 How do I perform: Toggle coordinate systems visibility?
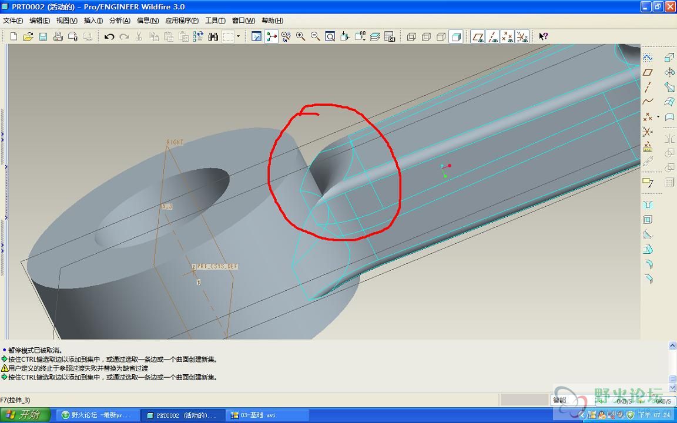pyautogui.click(x=522, y=36)
